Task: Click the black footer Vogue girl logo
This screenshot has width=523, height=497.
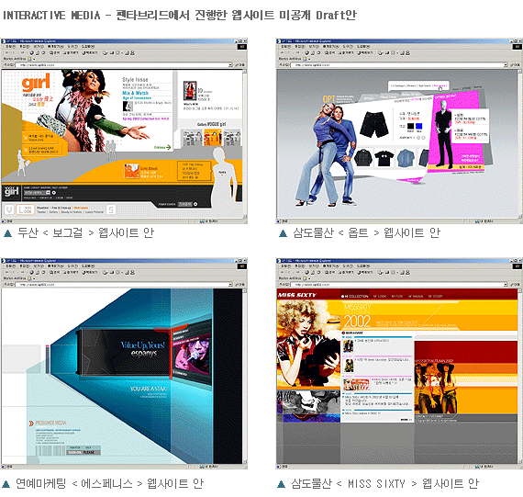Action: [11, 192]
